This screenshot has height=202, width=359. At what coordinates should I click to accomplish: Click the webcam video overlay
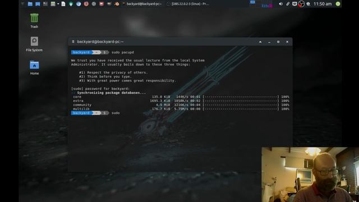[310, 175]
